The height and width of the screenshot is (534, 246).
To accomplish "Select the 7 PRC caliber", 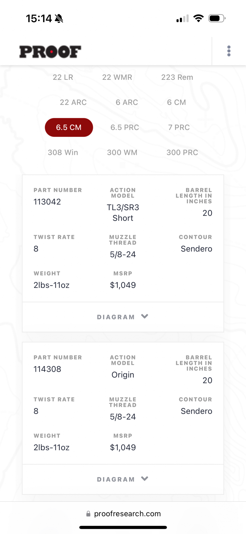I will 179,127.
